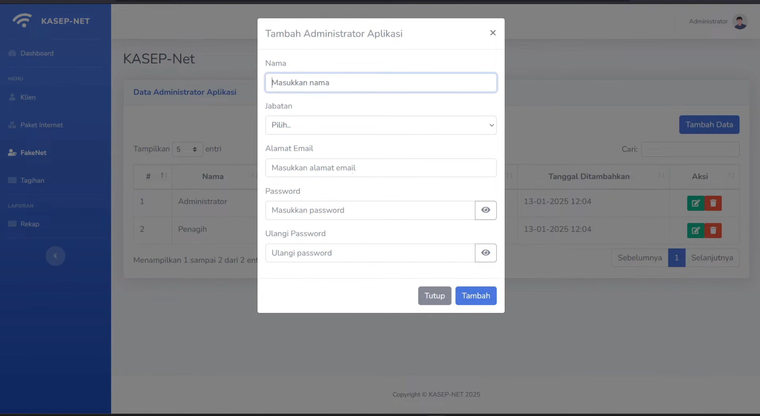This screenshot has width=760, height=416.
Task: Click the Cari search field
Action: click(690, 149)
